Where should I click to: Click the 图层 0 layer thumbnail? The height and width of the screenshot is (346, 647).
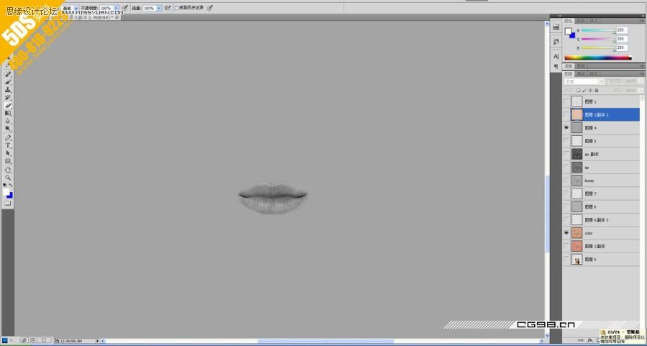pos(577,260)
